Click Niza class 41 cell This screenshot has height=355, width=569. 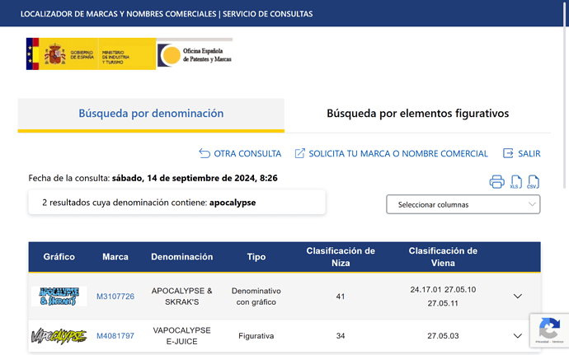coord(341,297)
